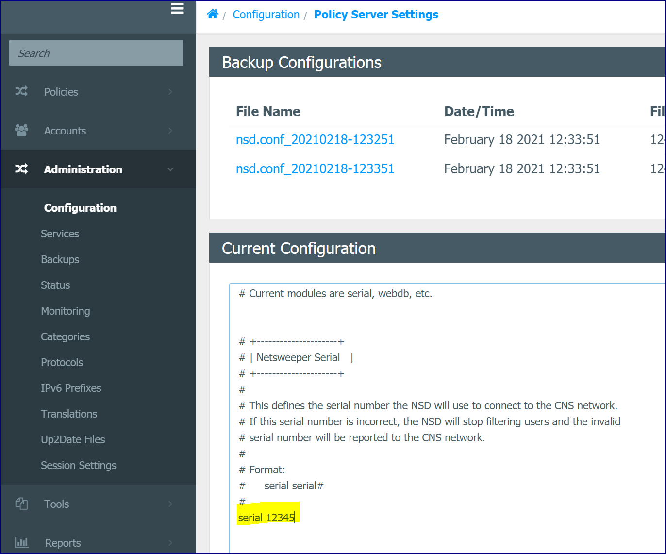Click the 'This defines the serial number' line
This screenshot has width=666, height=554.
428,405
